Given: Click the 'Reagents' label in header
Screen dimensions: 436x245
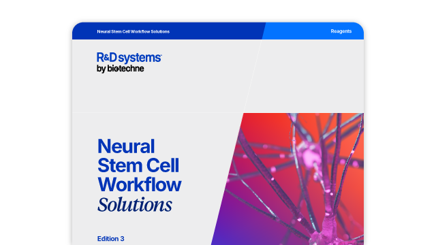Looking at the screenshot, I should coord(341,31).
